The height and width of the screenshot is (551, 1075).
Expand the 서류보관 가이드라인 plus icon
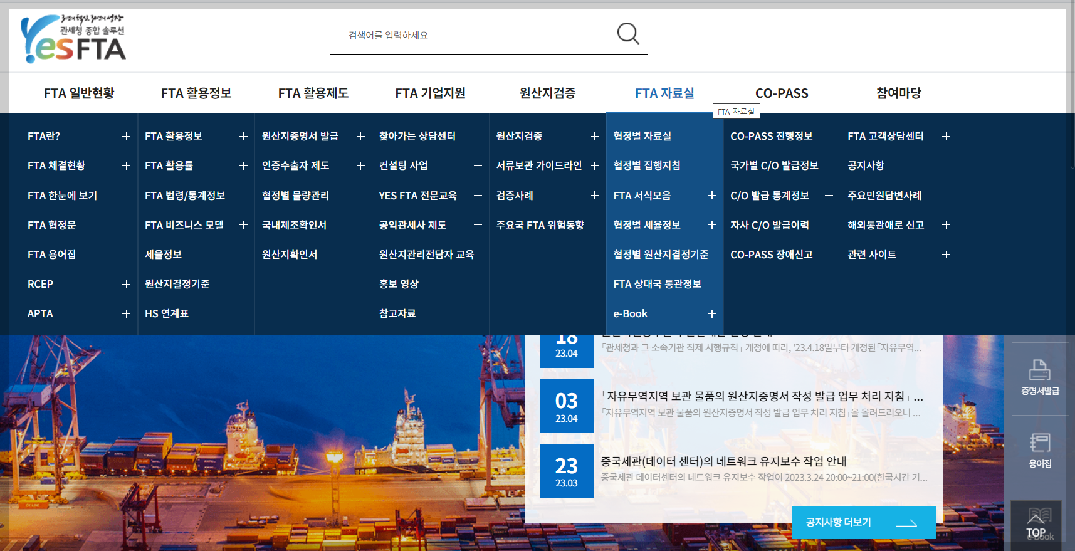click(x=594, y=165)
